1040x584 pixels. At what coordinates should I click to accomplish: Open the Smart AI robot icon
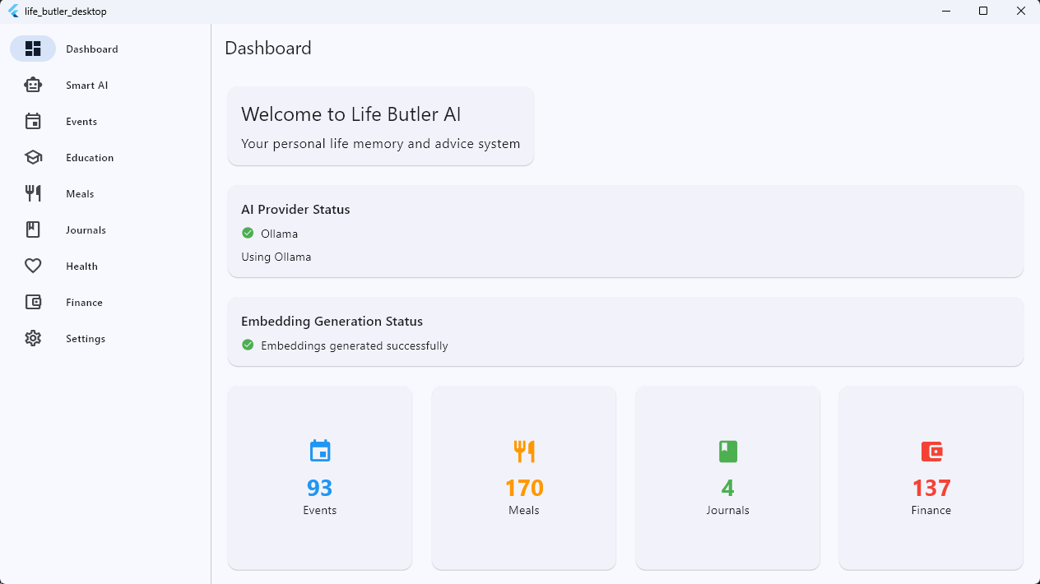point(33,85)
